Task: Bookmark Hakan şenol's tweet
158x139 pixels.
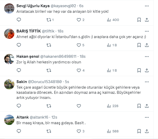Action: pyautogui.click(x=139, y=70)
